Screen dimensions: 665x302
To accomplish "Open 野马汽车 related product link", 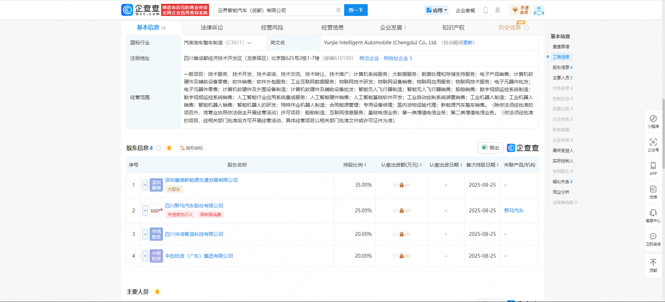I will click(514, 210).
